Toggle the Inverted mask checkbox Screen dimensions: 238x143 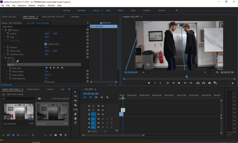click(x=45, y=82)
